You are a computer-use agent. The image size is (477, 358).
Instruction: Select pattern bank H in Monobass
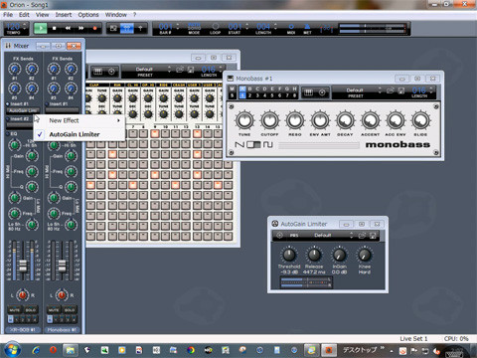point(294,89)
